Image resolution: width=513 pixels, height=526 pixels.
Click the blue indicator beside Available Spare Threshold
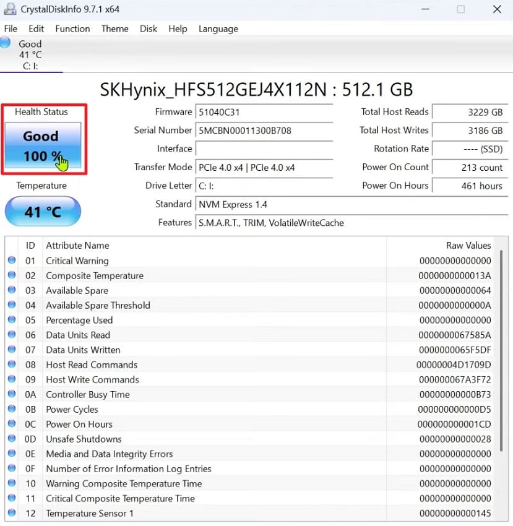pos(12,305)
